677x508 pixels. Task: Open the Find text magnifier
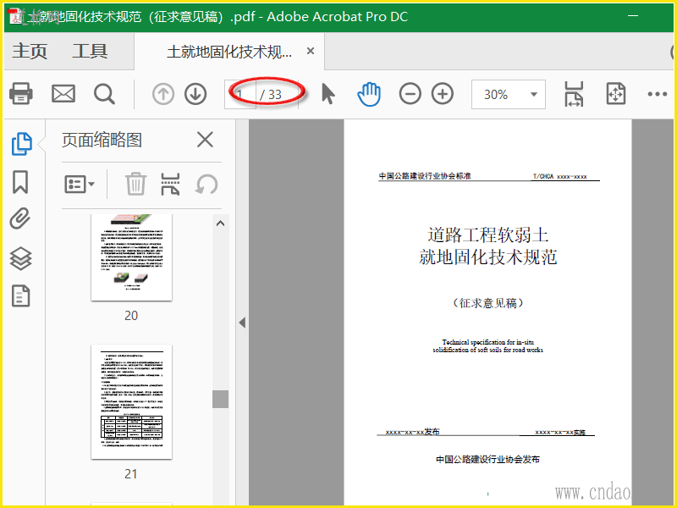point(104,94)
